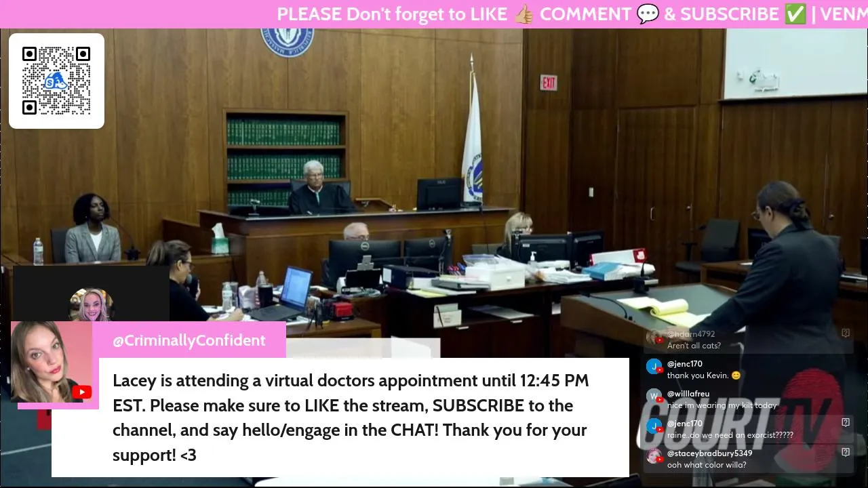Select the message 'raine..do we need an exorcist?????'

click(730, 435)
